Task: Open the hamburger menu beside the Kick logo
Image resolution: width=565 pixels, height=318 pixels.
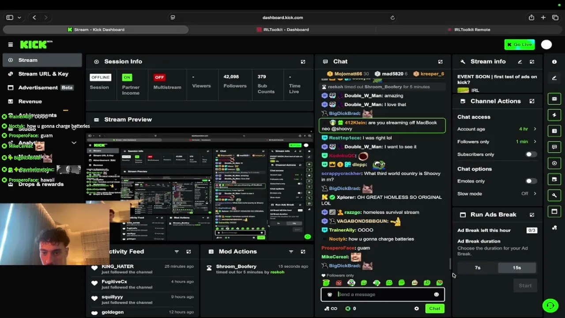Action: [11, 45]
